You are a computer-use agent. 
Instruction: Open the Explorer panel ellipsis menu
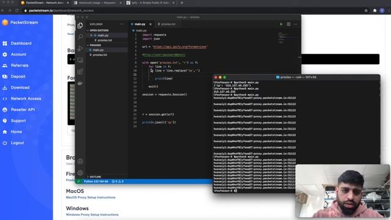pyautogui.click(x=122, y=24)
